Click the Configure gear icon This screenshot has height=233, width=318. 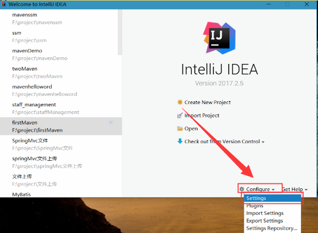pyautogui.click(x=242, y=189)
